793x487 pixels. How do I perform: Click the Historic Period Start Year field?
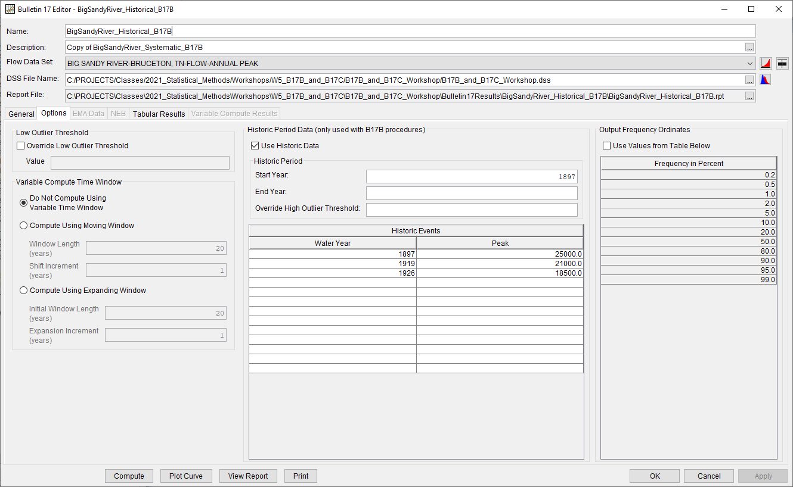[472, 177]
